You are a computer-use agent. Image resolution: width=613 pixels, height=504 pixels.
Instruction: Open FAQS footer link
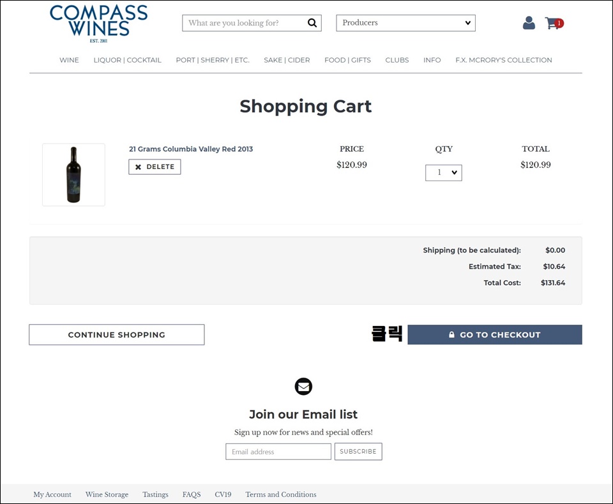(x=192, y=494)
